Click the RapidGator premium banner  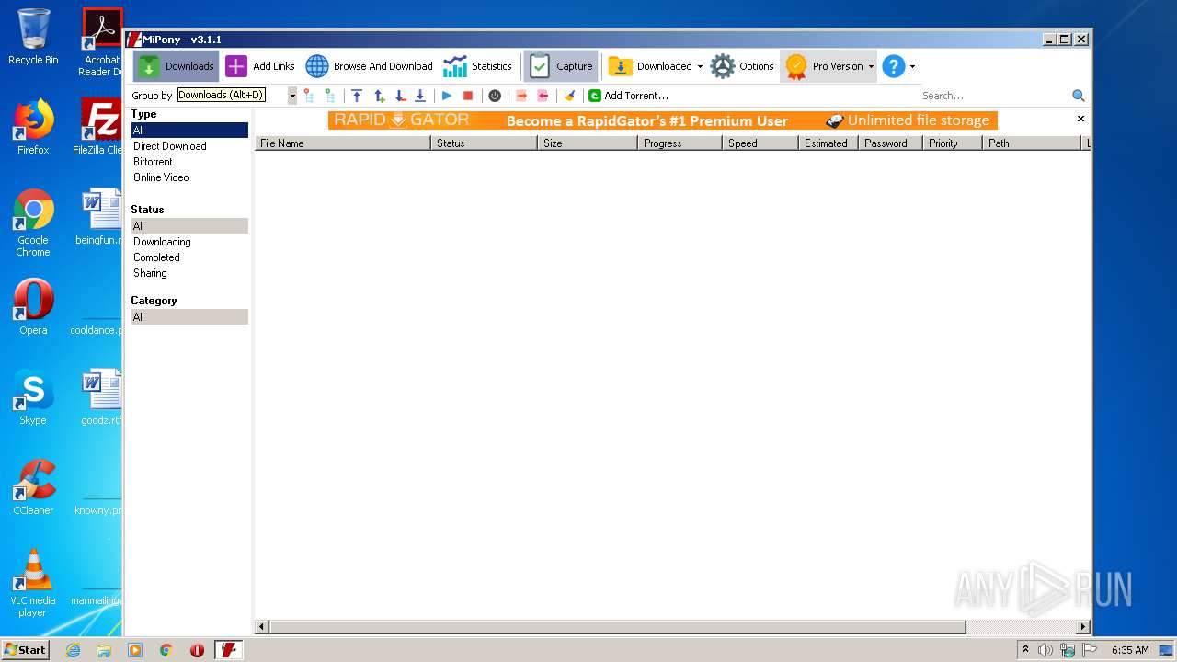point(662,120)
